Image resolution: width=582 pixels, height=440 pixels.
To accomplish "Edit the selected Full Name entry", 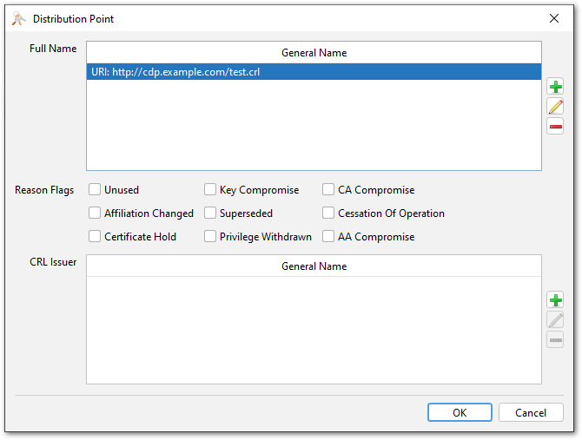I will (x=555, y=107).
